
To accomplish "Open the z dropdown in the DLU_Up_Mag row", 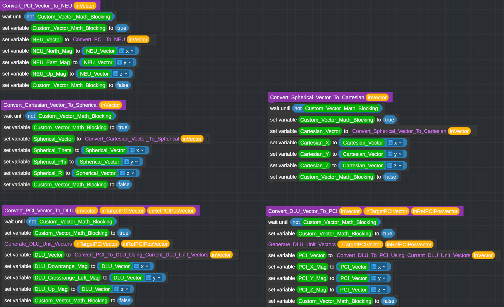I will (x=122, y=289).
